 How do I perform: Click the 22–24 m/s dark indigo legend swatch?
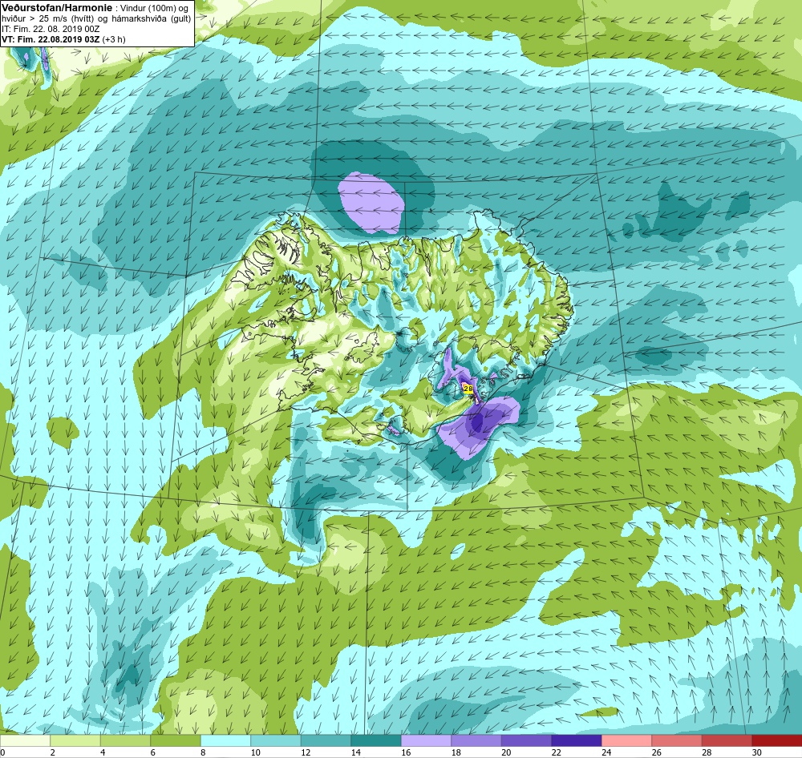click(577, 740)
